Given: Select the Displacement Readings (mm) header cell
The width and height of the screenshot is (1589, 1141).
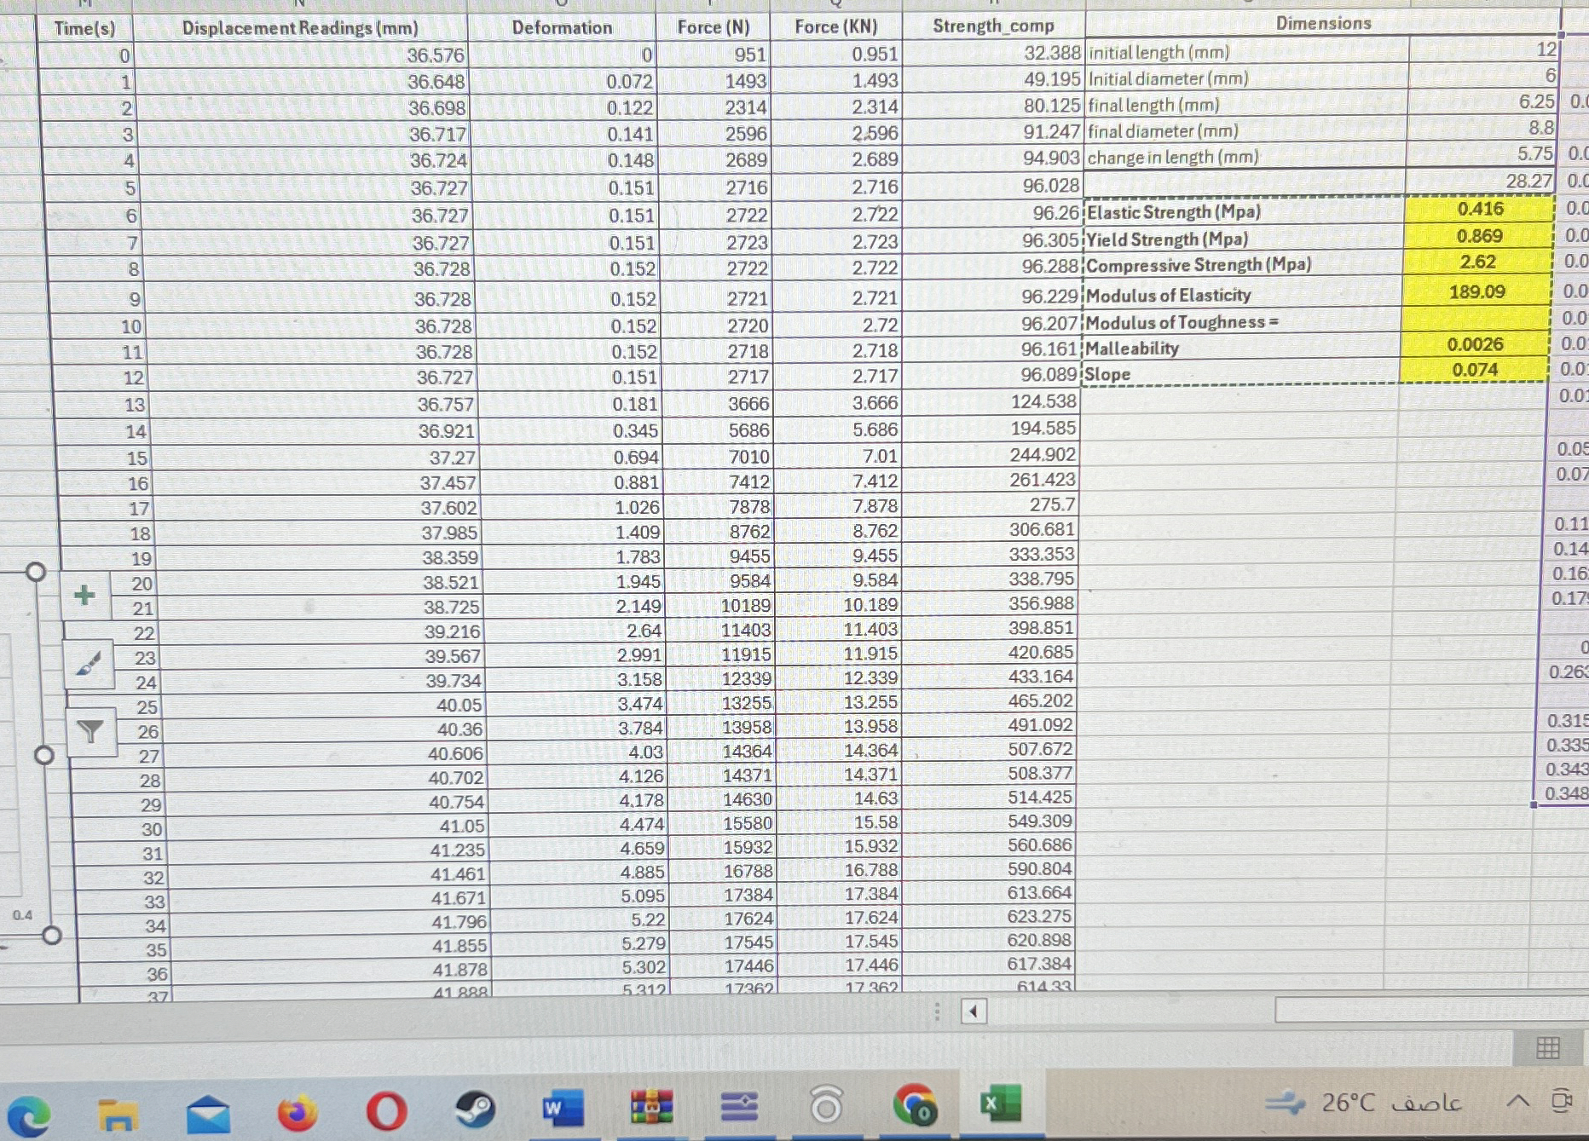Looking at the screenshot, I should [300, 28].
